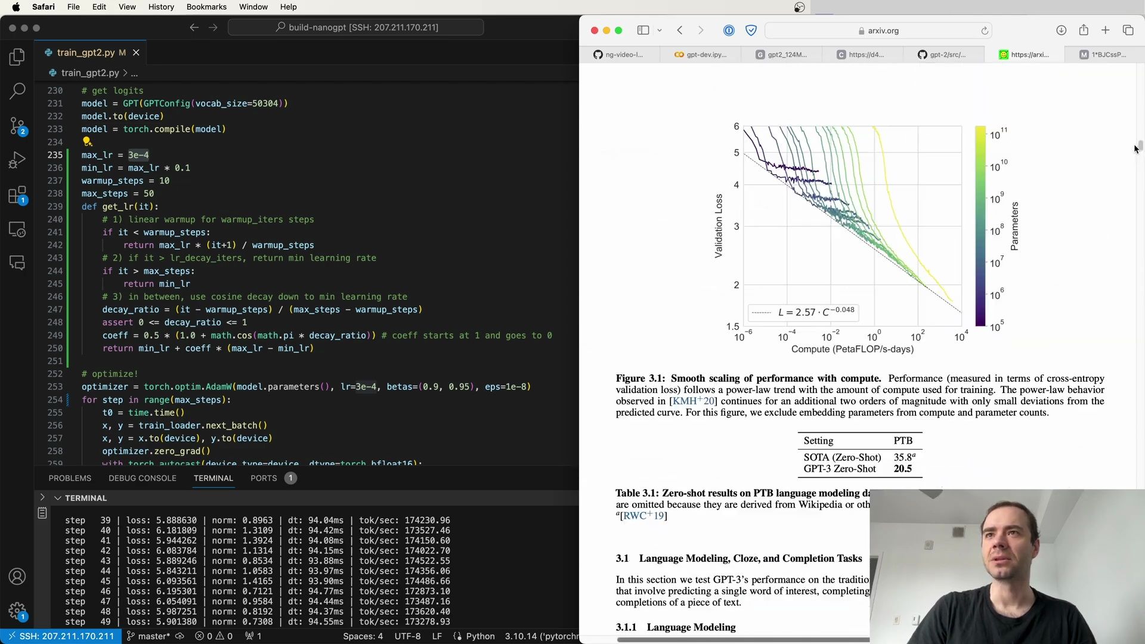Open the Manage gear in VS Code

(x=17, y=611)
